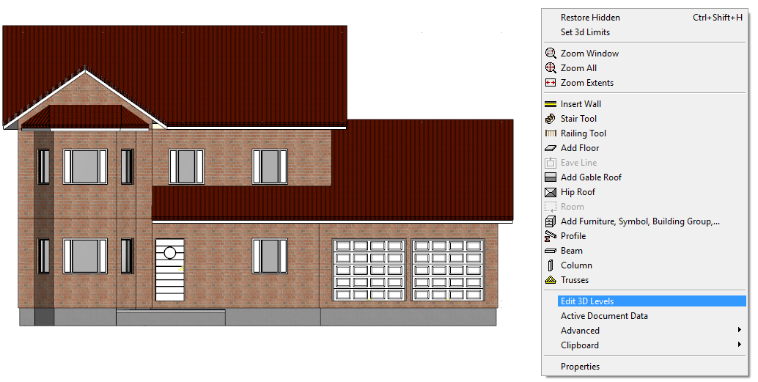758x382 pixels.
Task: Select Add Floor menu entry
Action: point(580,148)
